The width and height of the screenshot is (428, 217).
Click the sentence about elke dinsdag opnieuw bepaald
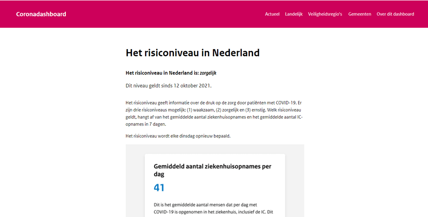pos(178,136)
